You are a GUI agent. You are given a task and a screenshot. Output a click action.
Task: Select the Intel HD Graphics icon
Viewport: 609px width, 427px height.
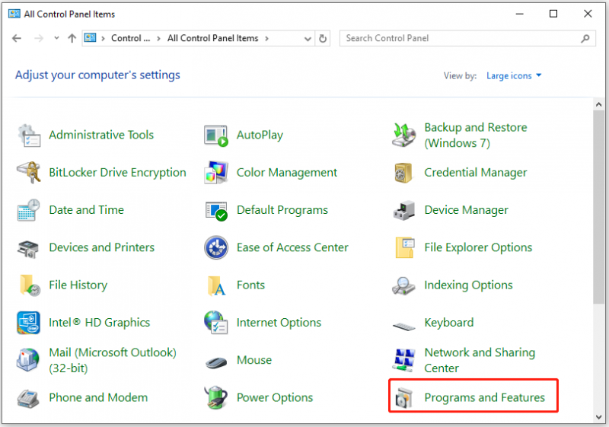pyautogui.click(x=28, y=323)
